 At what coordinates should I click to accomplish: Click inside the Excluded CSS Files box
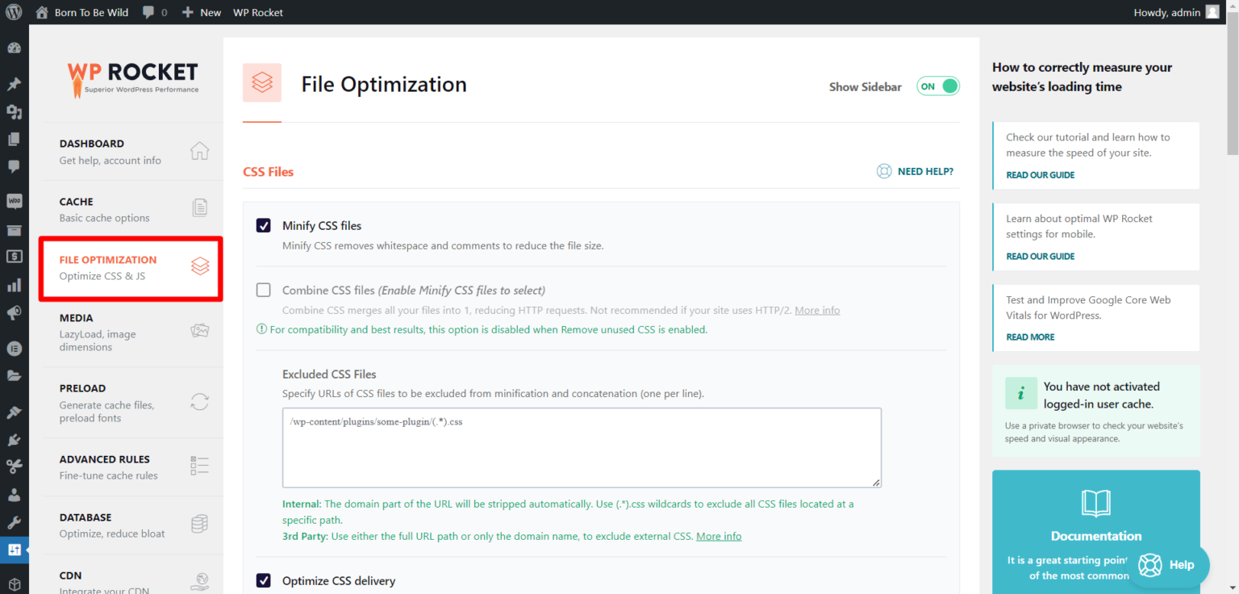point(581,448)
